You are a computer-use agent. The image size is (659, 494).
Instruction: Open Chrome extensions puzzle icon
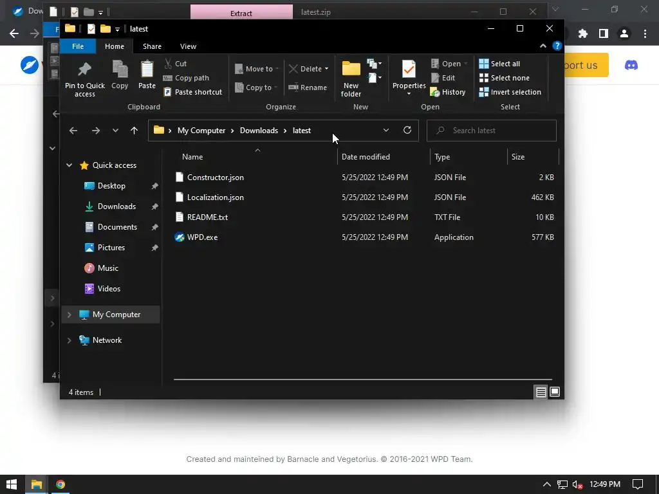(582, 33)
